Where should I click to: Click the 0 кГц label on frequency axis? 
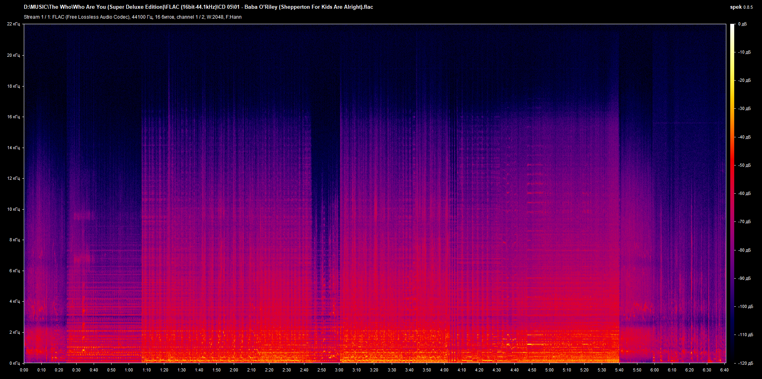tap(15, 362)
